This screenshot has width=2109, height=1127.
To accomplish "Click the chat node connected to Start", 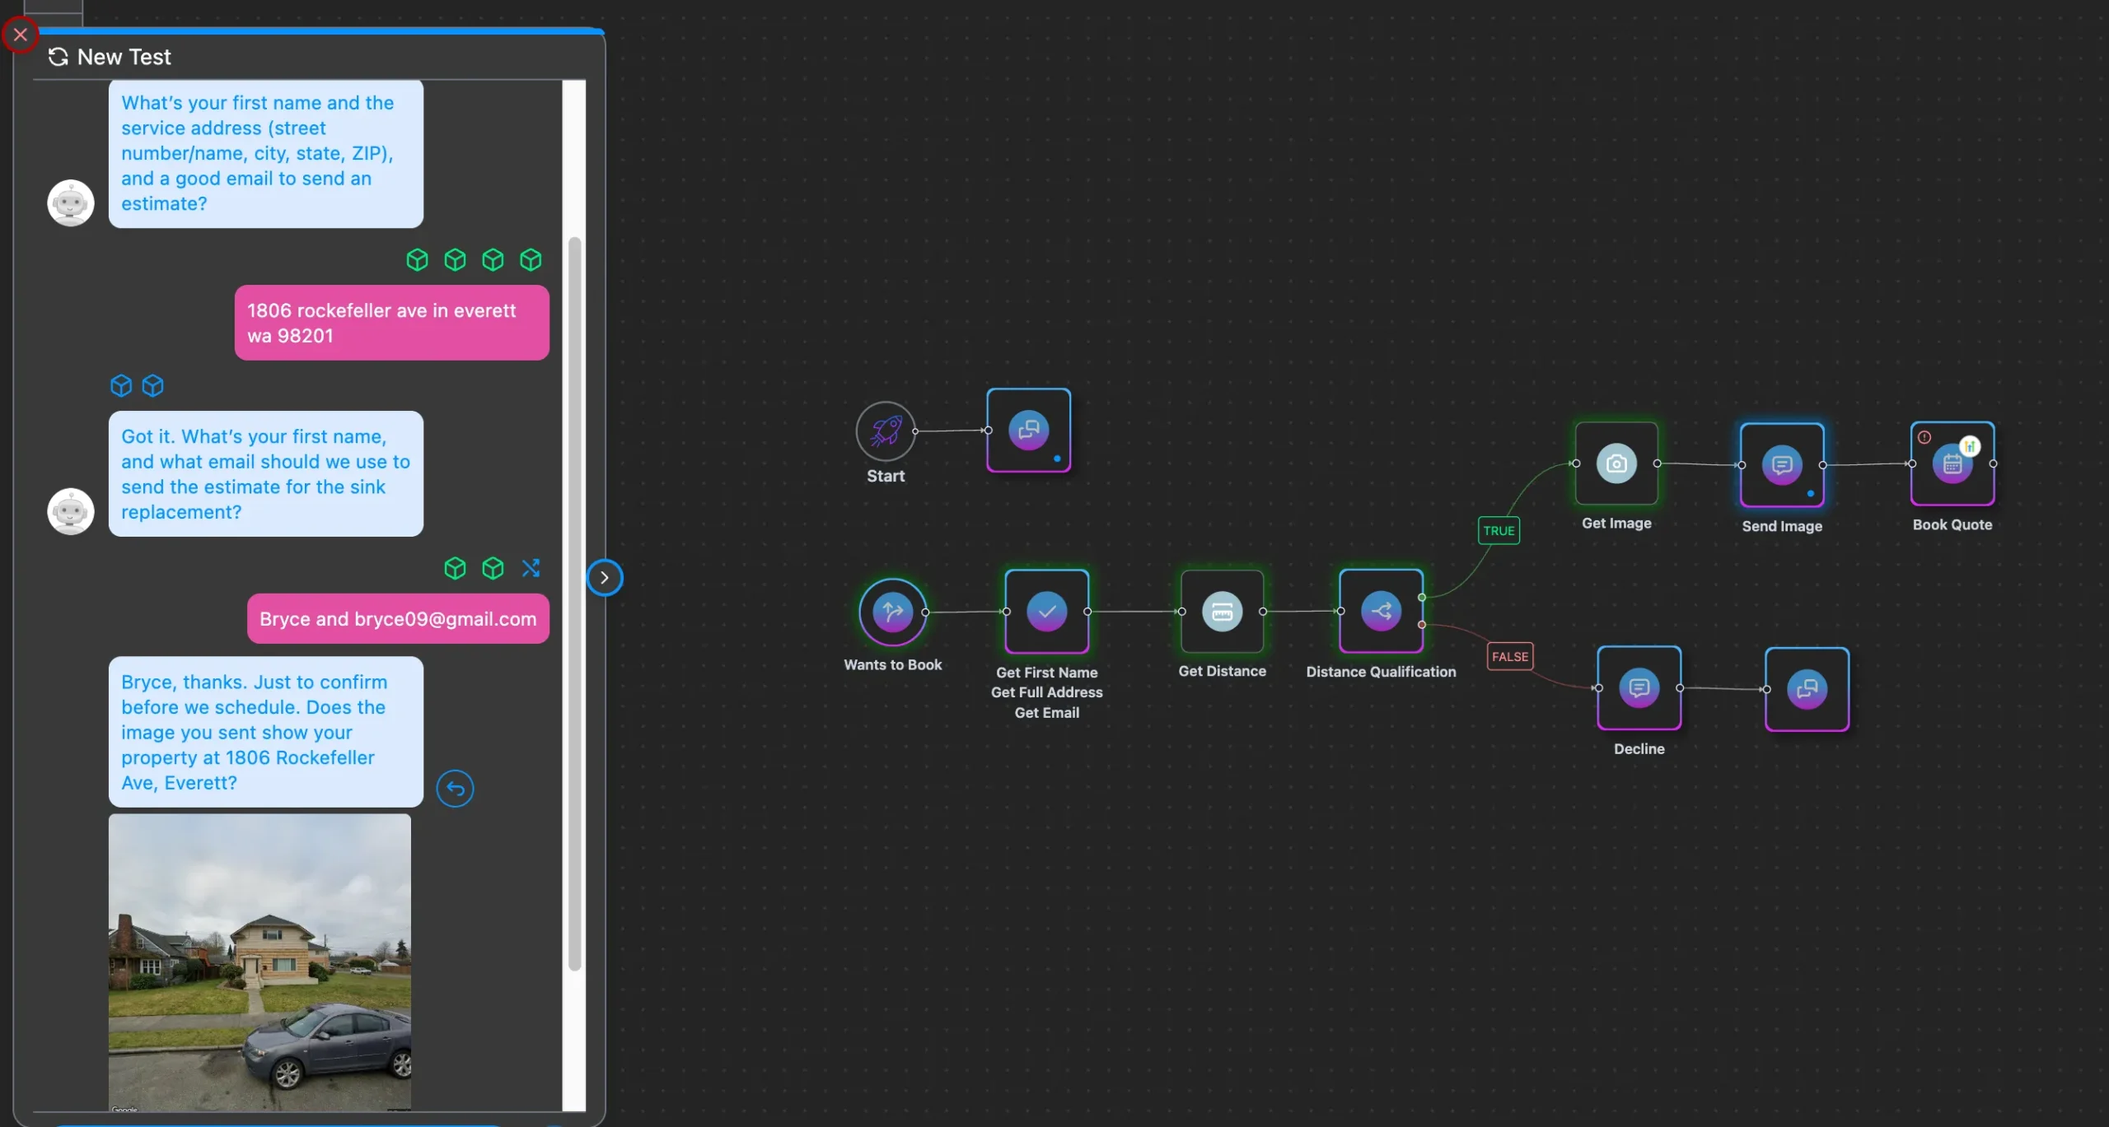I will click(1028, 431).
